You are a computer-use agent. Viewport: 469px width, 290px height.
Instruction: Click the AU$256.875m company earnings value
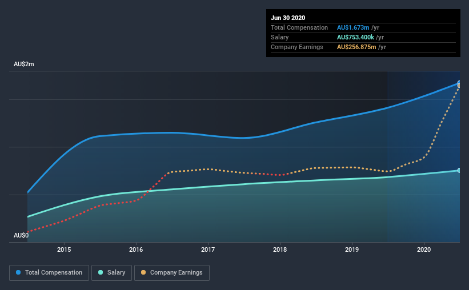pos(356,47)
